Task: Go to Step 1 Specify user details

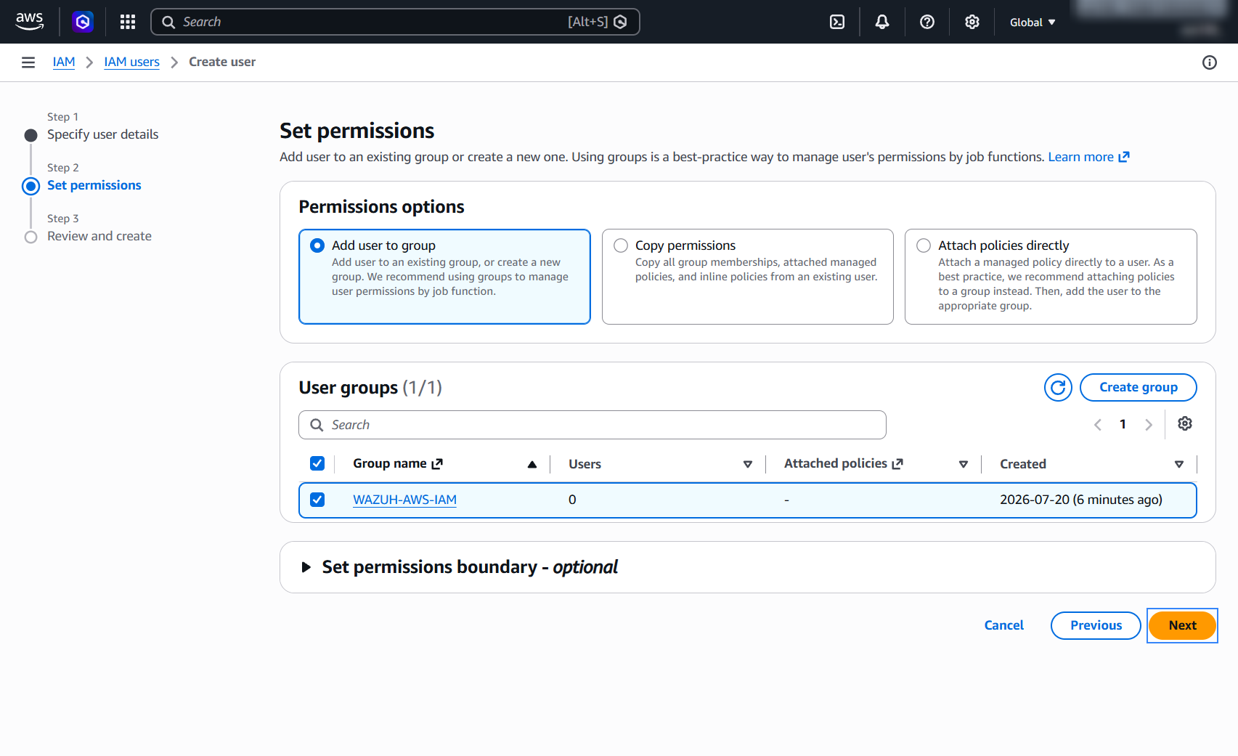Action: coord(102,134)
